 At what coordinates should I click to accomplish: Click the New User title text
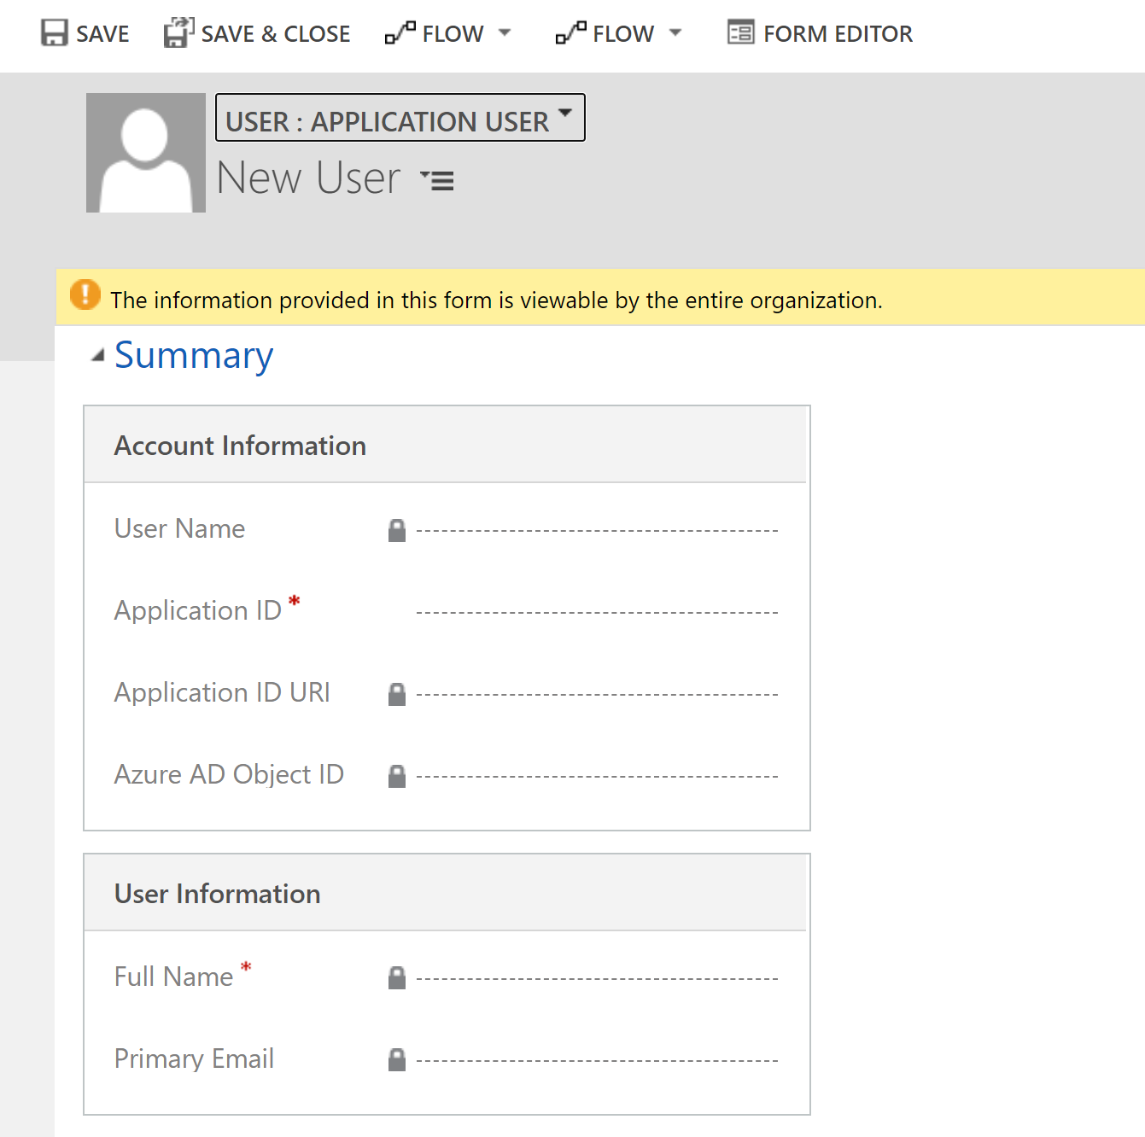308,178
